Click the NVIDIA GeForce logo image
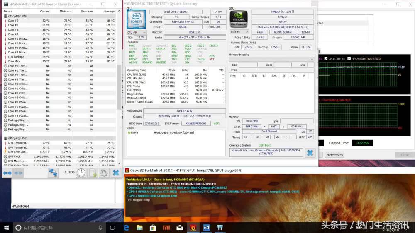Image resolution: width=415 pixels, height=233 pixels. 239,19
